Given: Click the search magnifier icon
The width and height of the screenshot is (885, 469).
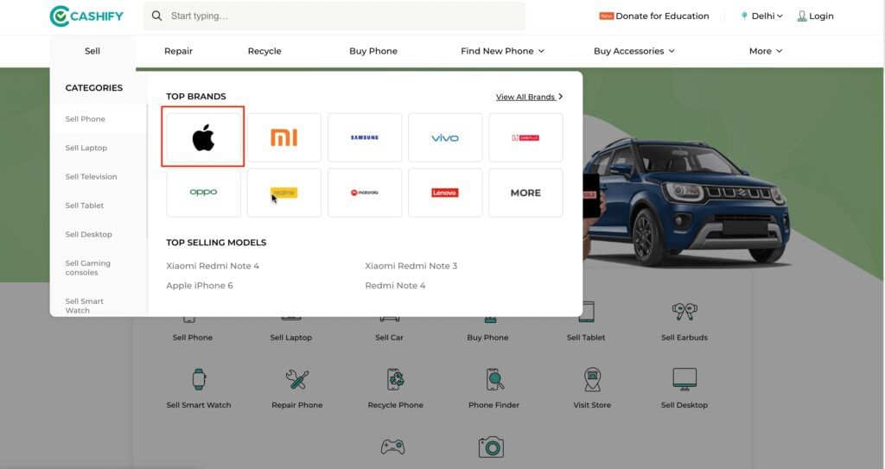Looking at the screenshot, I should click(157, 16).
